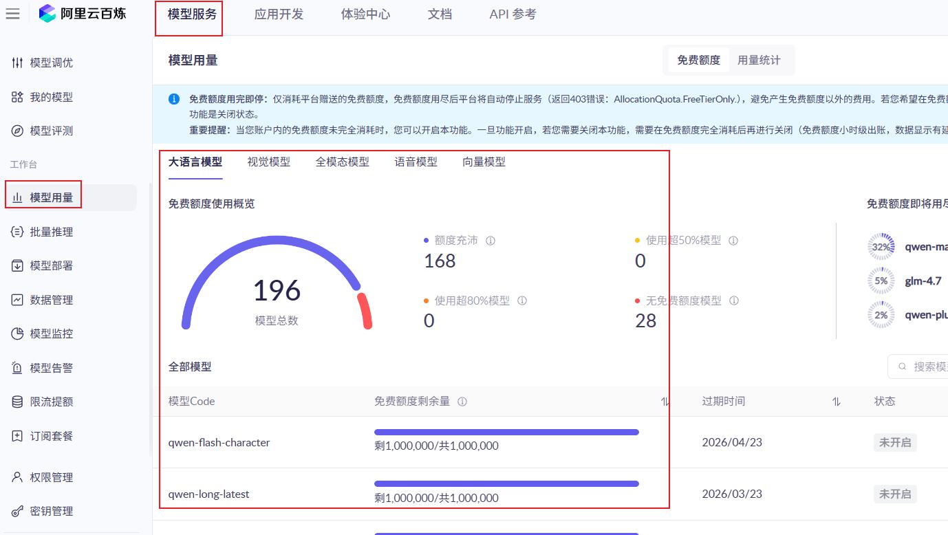
Task: Open 模型评测 in the sidebar
Action: click(x=43, y=131)
